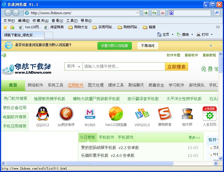Expand the 撤消 dropdown arrow
The width and height of the screenshot is (224, 172).
click(x=192, y=35)
